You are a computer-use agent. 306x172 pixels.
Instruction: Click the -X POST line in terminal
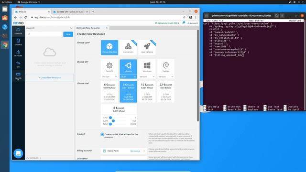(x=216, y=29)
